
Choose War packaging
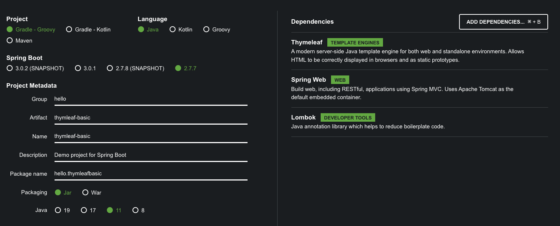tap(92, 193)
